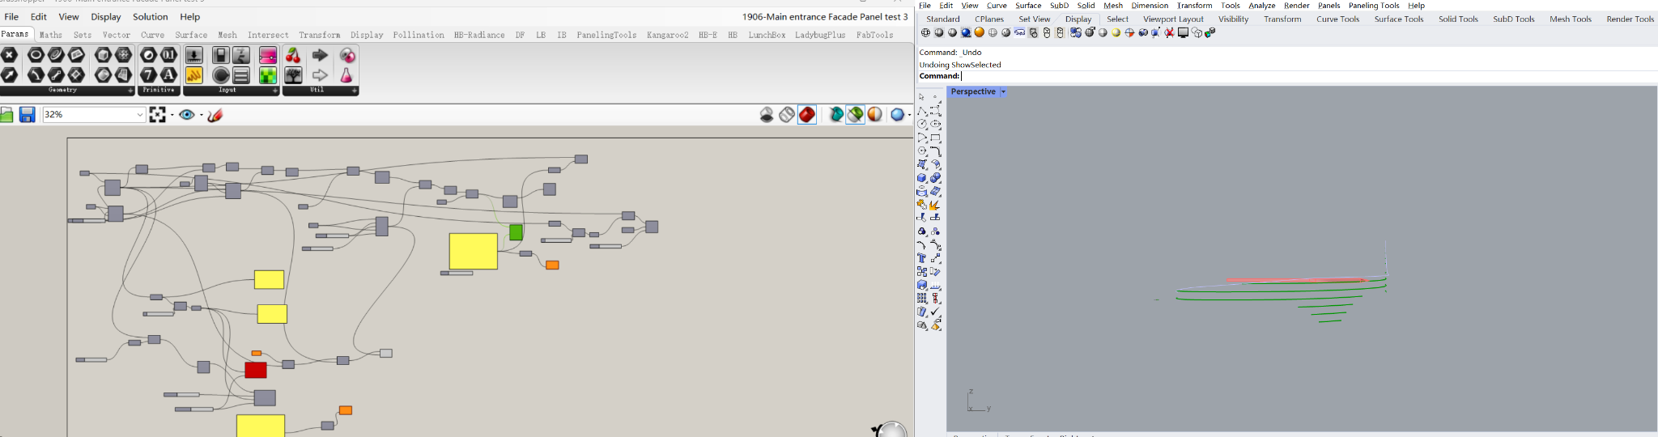Choose the Text 'A' primitive parameter
Viewport: 1658px width, 437px height.
coord(168,74)
